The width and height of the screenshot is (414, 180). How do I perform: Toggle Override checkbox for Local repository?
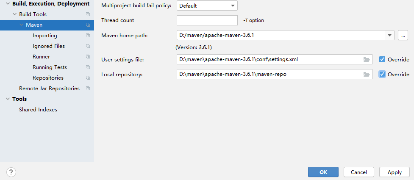tap(382, 75)
